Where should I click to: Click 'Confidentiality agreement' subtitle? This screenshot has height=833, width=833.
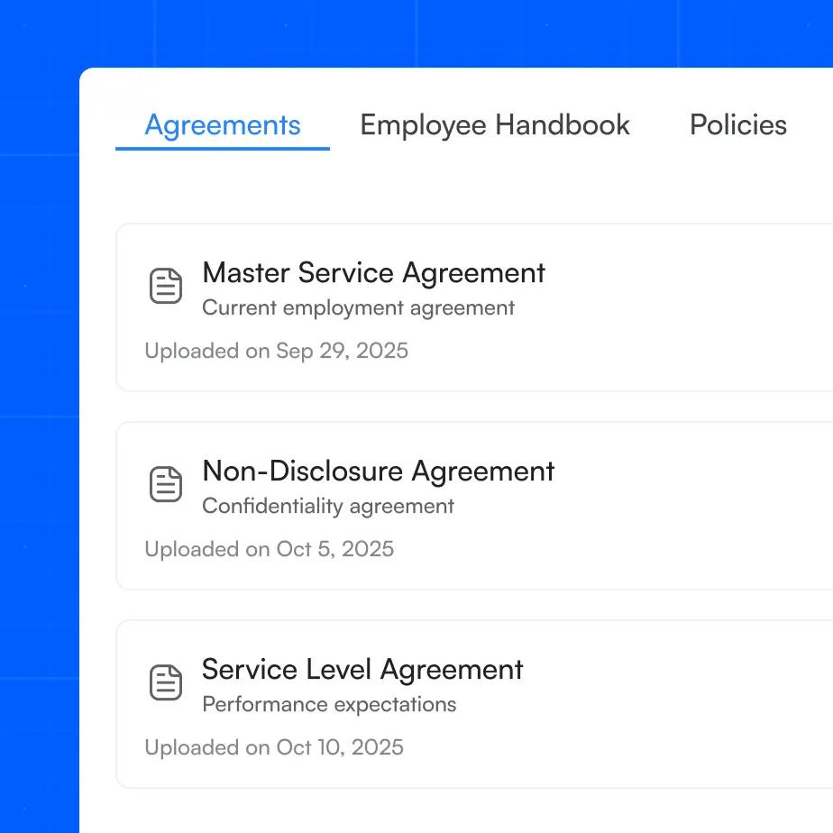pyautogui.click(x=328, y=507)
